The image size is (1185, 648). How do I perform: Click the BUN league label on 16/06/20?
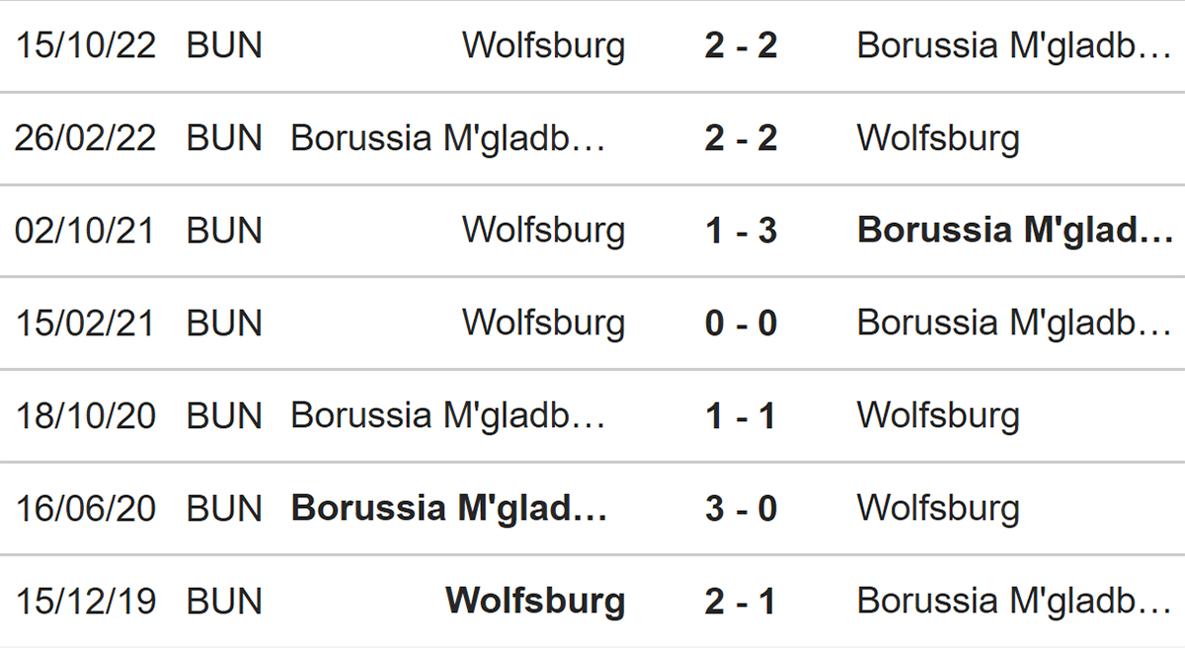click(224, 509)
